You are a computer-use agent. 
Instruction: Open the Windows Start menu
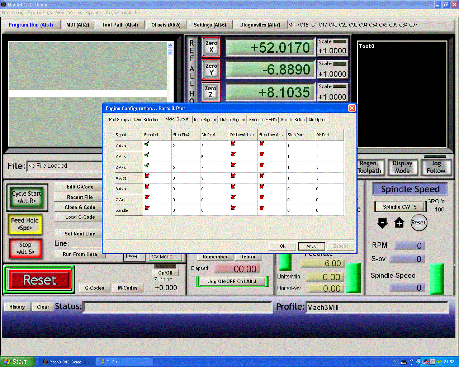tap(17, 362)
